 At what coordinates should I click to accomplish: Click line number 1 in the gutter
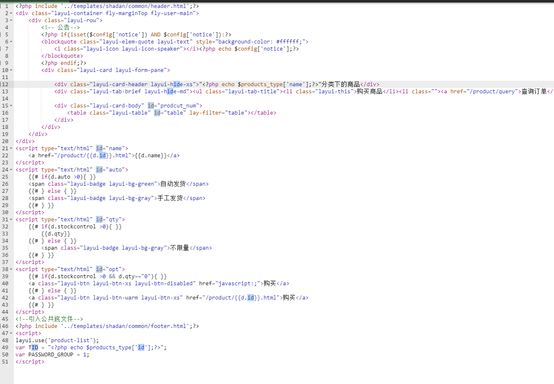click(7, 6)
